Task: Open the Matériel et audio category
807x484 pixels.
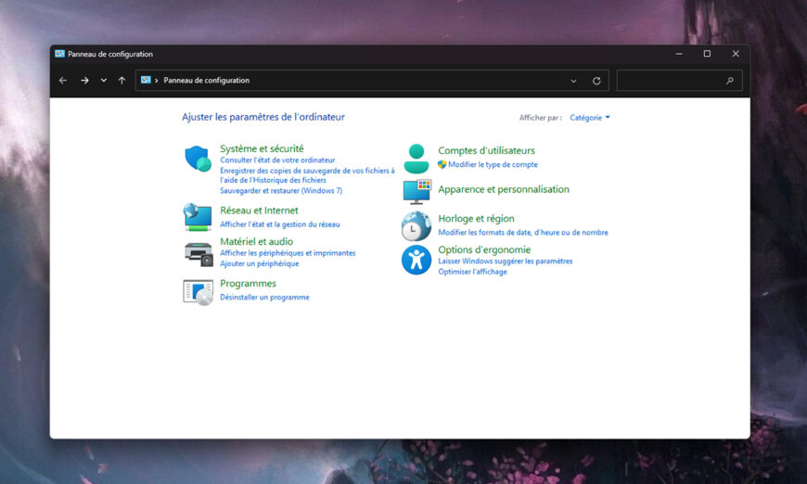Action: coord(256,241)
